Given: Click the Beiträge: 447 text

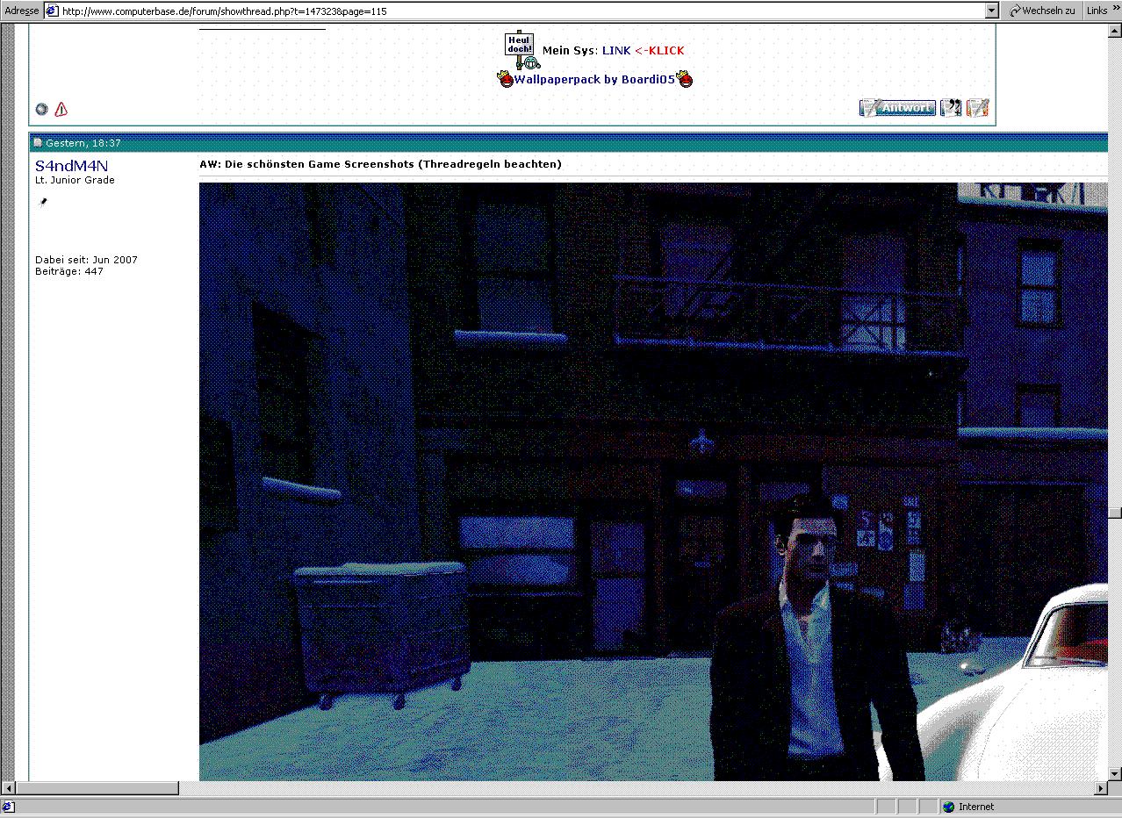Looking at the screenshot, I should click(69, 271).
